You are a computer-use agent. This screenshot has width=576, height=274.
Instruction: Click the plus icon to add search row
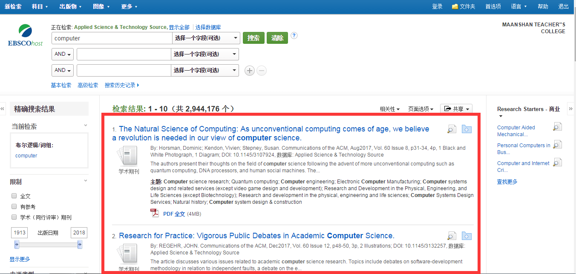click(250, 71)
